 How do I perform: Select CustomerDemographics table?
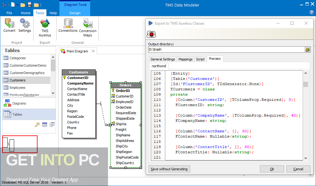point(26,73)
